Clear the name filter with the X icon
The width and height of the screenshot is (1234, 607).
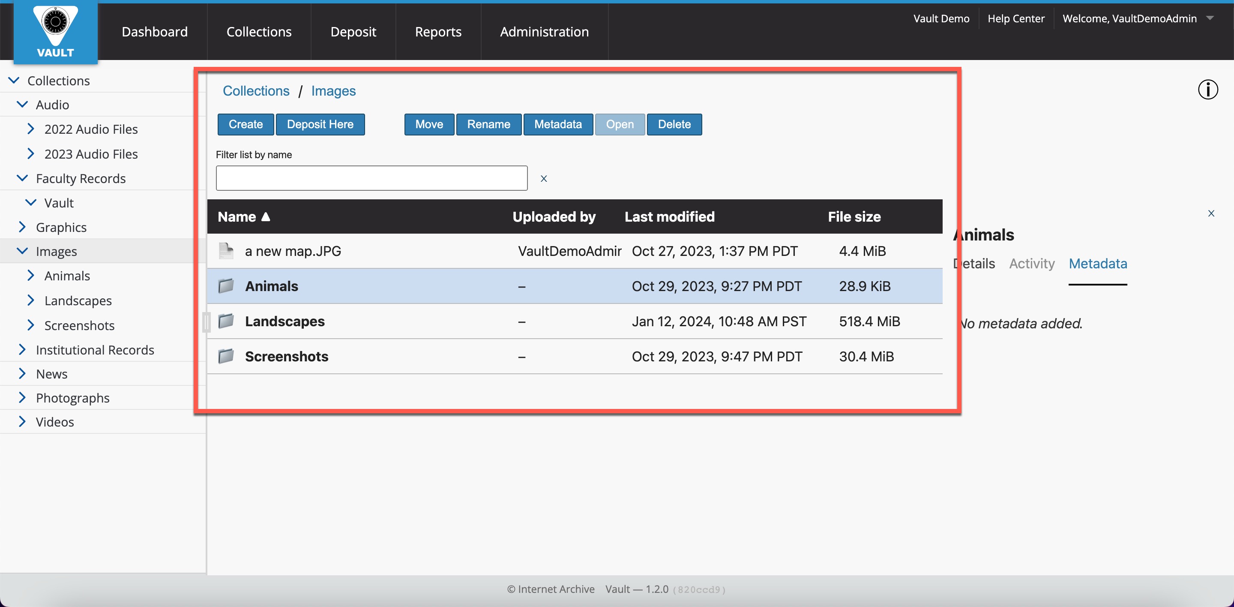tap(544, 179)
